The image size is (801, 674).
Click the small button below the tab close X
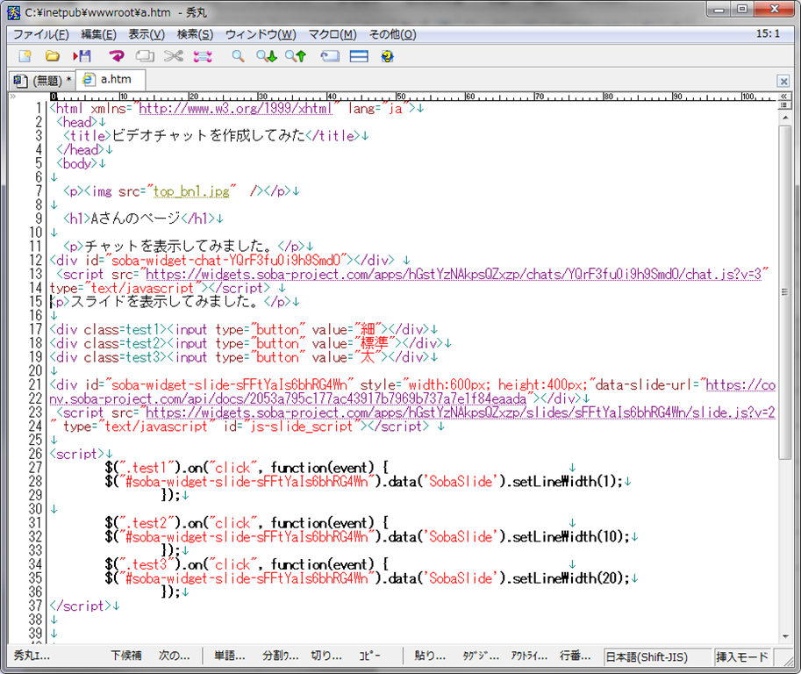[783, 96]
